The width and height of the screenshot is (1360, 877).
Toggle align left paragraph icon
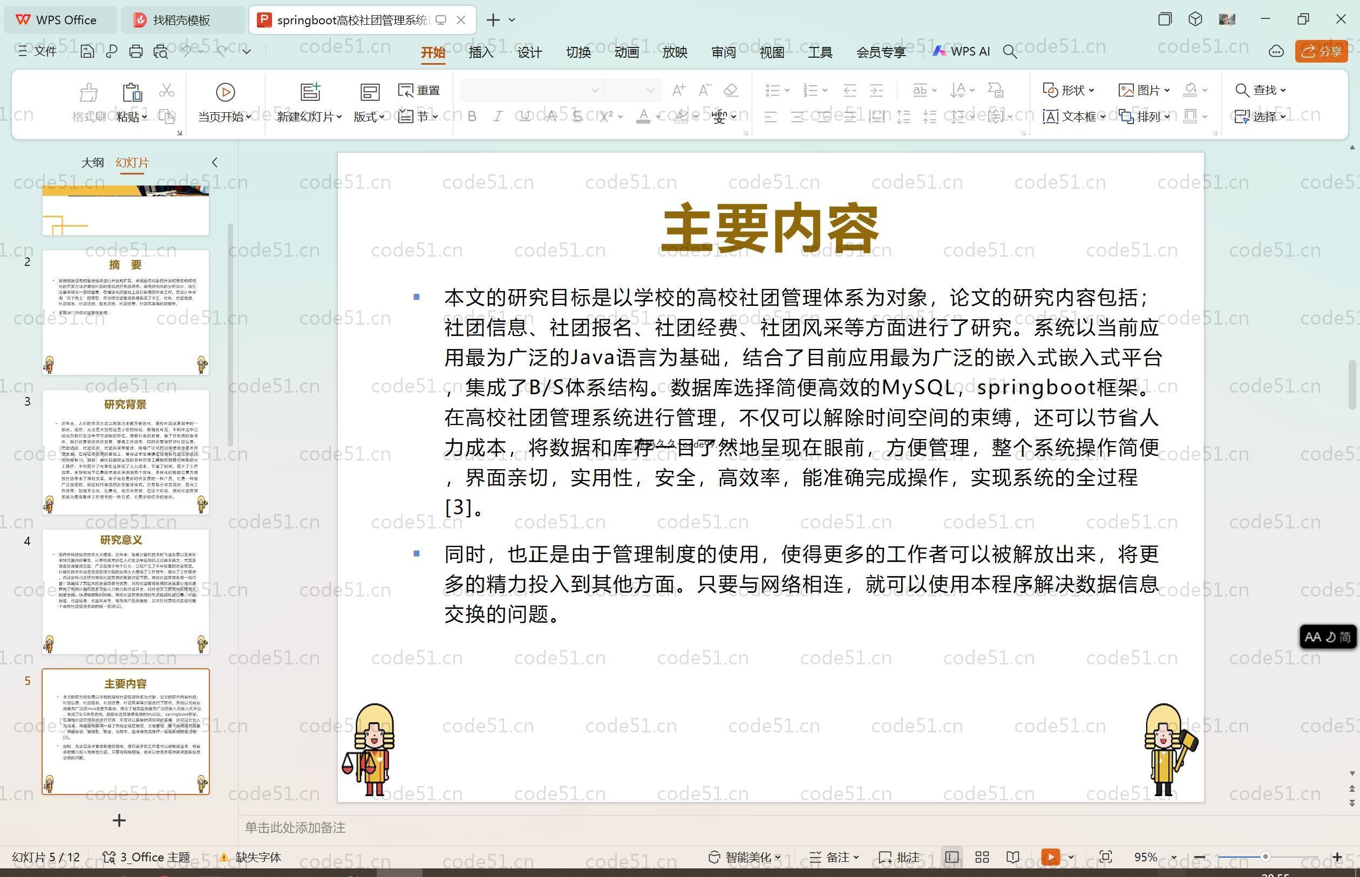[x=770, y=118]
